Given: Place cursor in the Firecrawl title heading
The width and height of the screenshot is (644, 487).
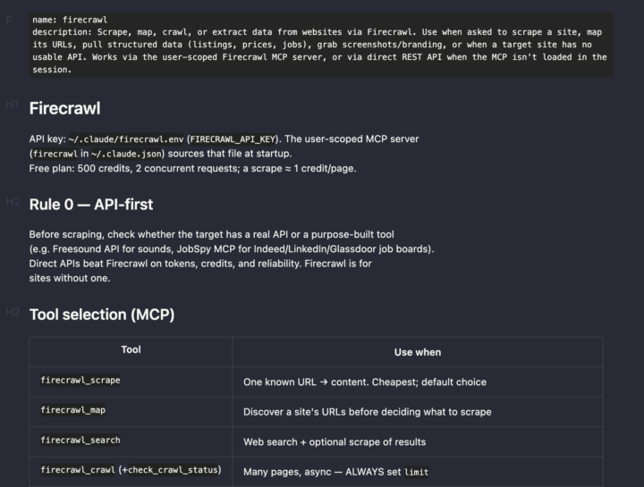Looking at the screenshot, I should (65, 108).
